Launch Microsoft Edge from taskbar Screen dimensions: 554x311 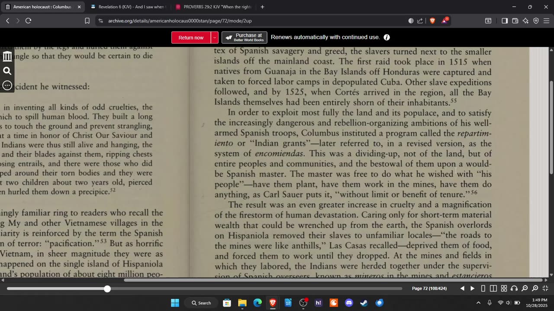(258, 303)
